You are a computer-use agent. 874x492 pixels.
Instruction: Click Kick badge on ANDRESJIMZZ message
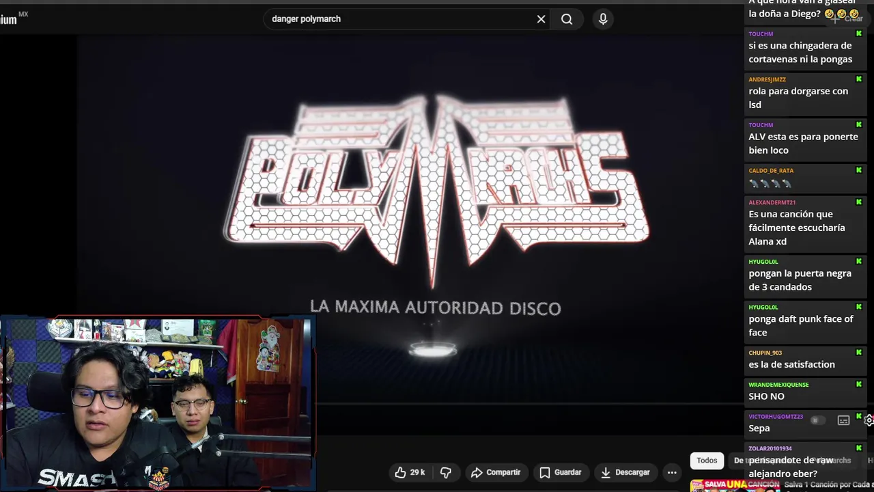click(859, 79)
